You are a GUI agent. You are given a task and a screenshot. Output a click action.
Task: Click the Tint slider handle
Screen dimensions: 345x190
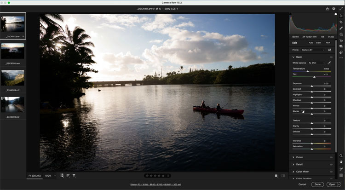[x=314, y=77]
